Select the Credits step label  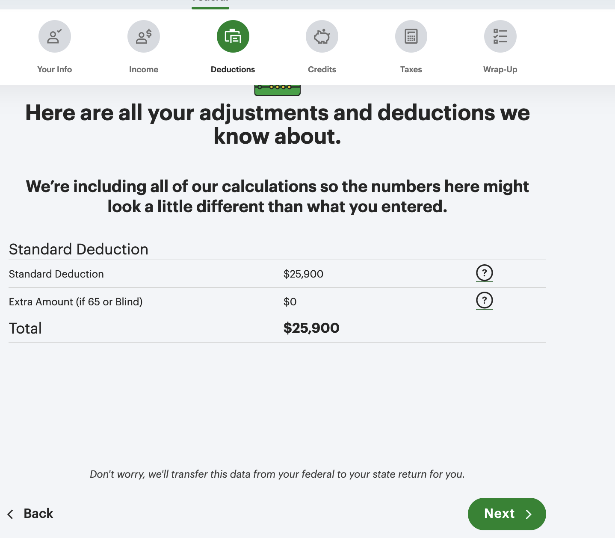coord(322,69)
